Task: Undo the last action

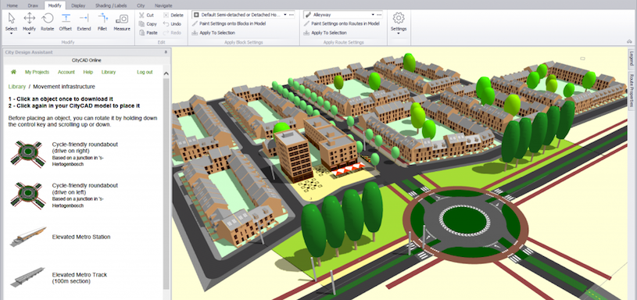Action: (172, 24)
